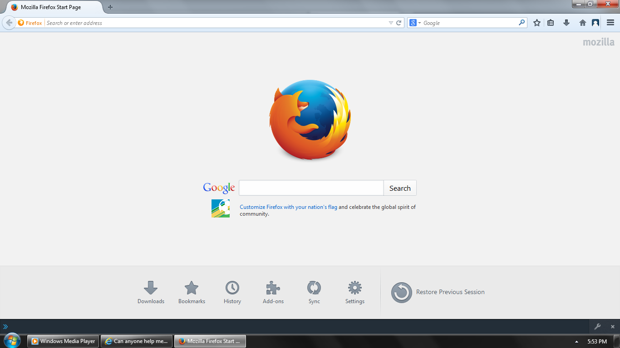The width and height of the screenshot is (620, 348).
Task: Click the magnifier icon in the toolbar search box
Action: coord(522,23)
